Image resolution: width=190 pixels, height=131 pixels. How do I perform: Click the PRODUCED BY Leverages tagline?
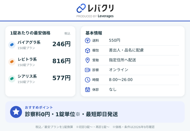pos(95,16)
